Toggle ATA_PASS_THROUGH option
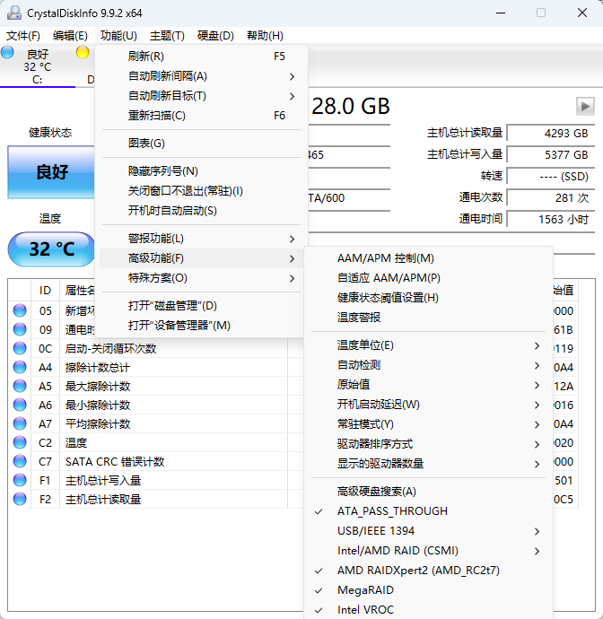The height and width of the screenshot is (619, 603). tap(428, 511)
